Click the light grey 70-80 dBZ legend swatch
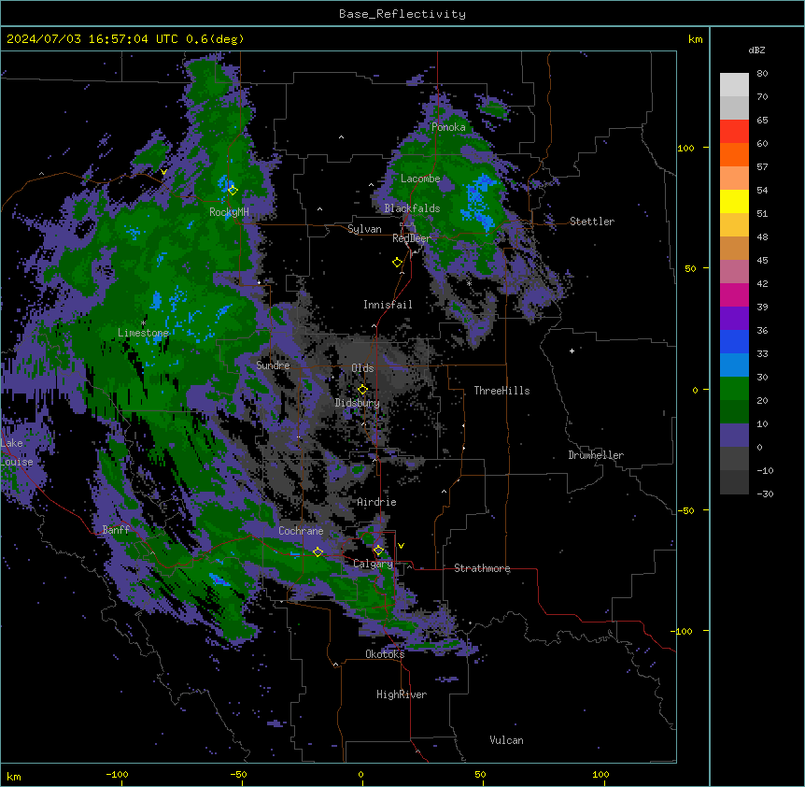 [734, 85]
